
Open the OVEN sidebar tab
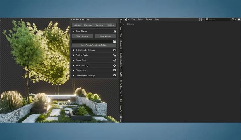tap(121, 74)
